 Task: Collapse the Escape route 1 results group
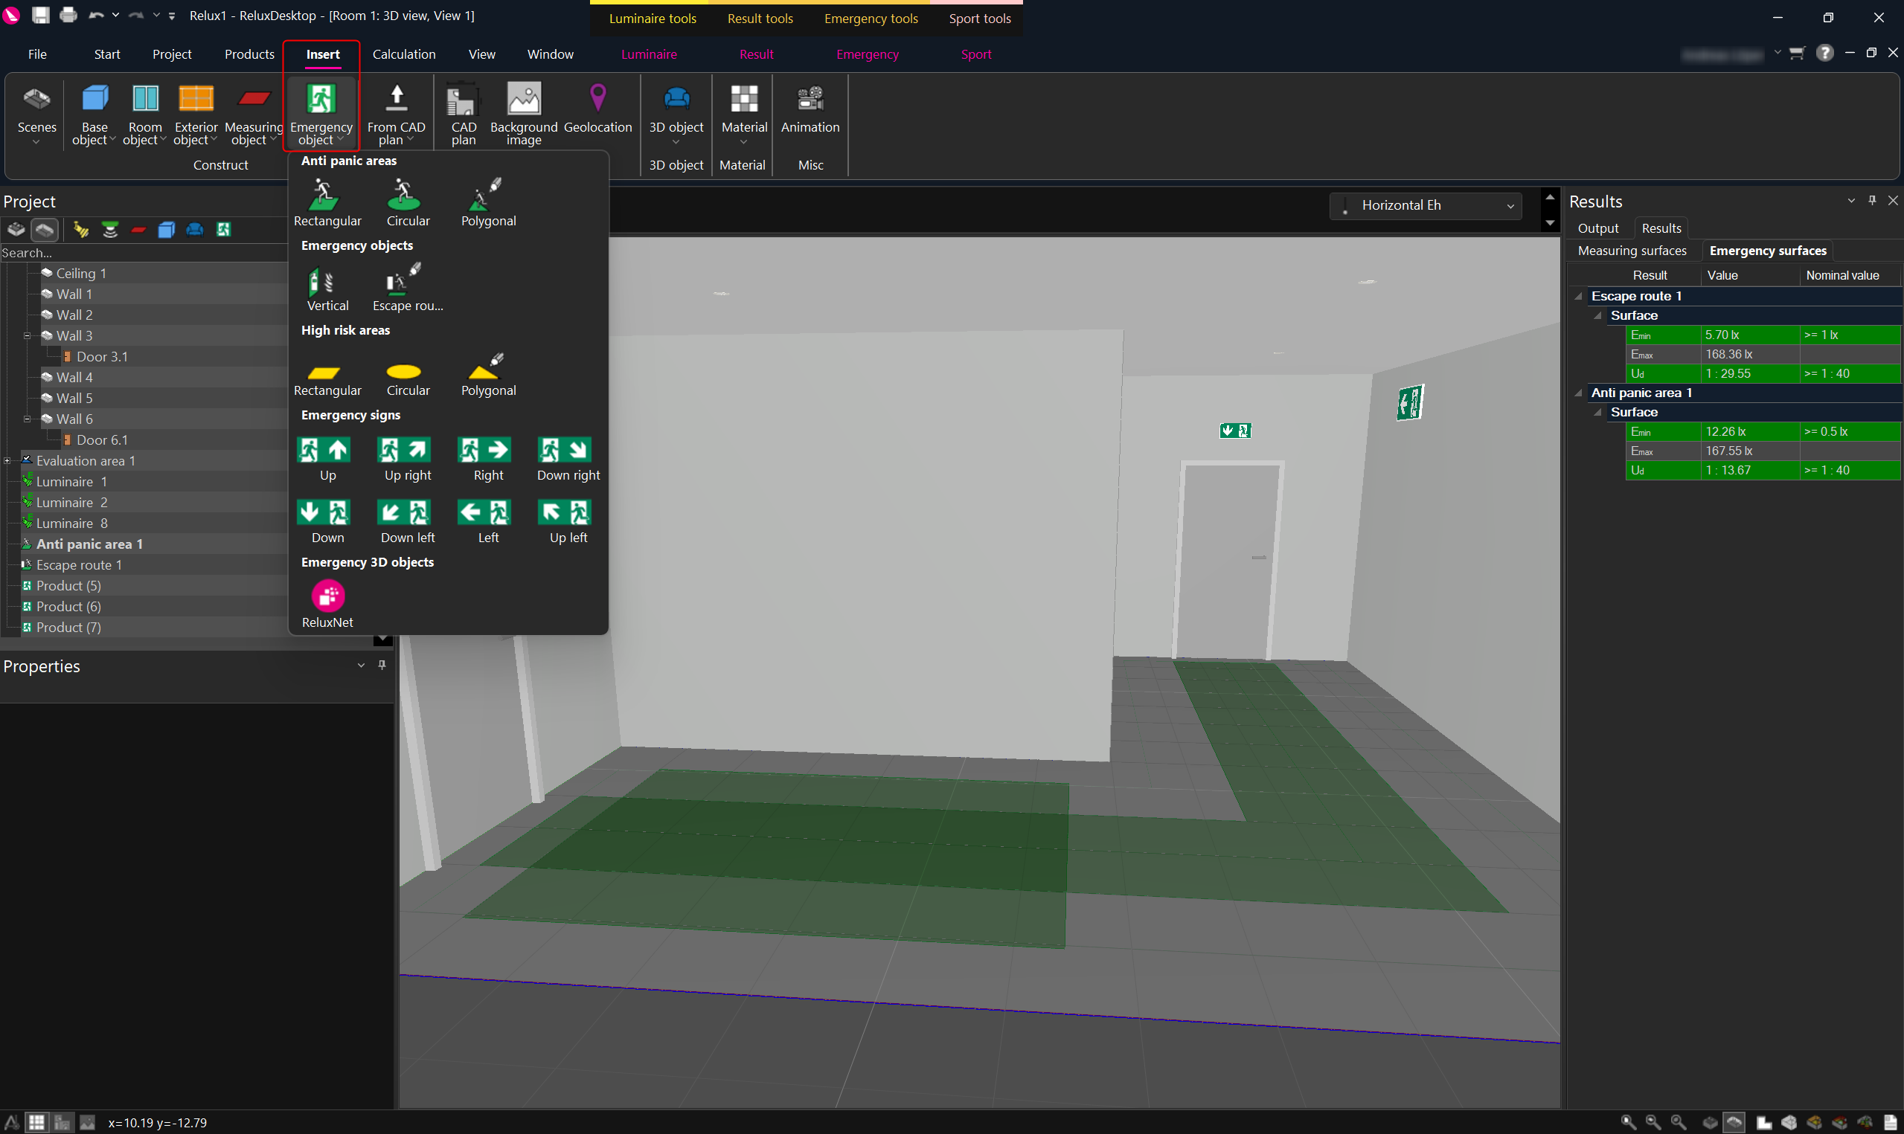[x=1578, y=297]
